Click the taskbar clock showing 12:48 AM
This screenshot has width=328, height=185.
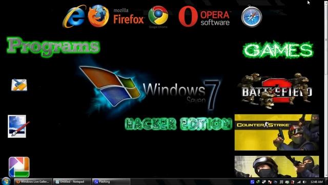pyautogui.click(x=317, y=182)
